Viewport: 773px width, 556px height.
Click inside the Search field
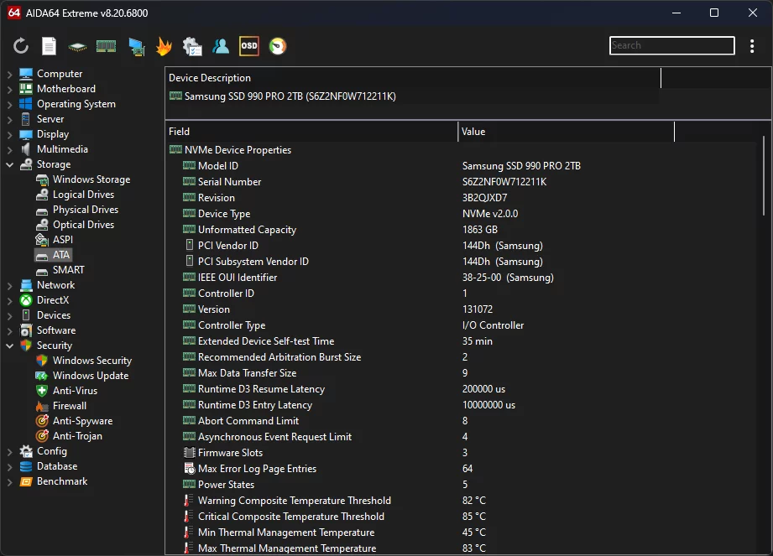coord(671,46)
